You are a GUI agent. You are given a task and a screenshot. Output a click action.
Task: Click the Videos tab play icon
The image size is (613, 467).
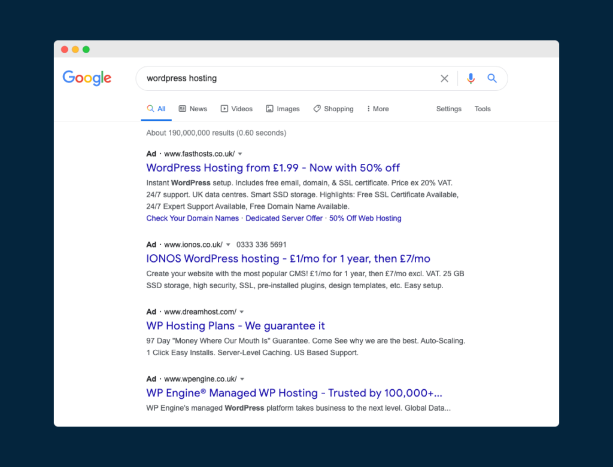(224, 109)
